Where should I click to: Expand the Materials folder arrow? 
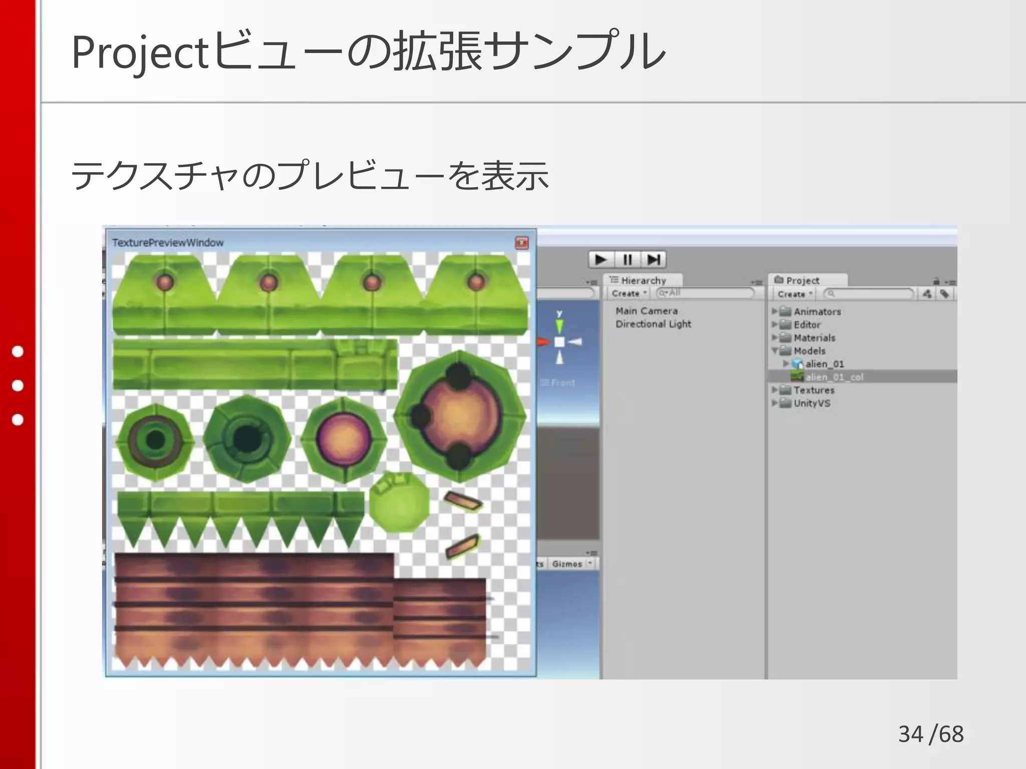coord(775,337)
